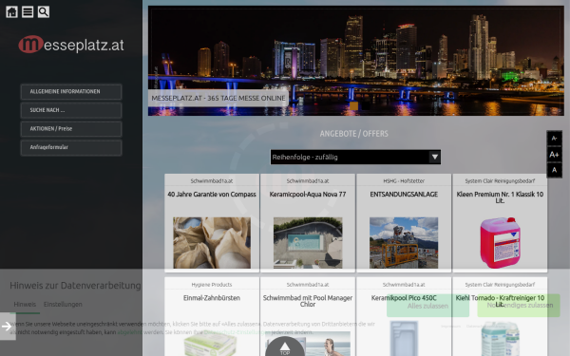The height and width of the screenshot is (356, 570).
Task: Increase font size with A+ button
Action: coord(555,155)
